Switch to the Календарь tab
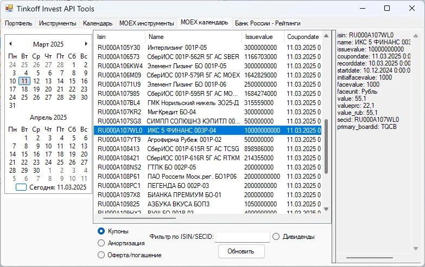The height and width of the screenshot is (267, 425). (98, 23)
